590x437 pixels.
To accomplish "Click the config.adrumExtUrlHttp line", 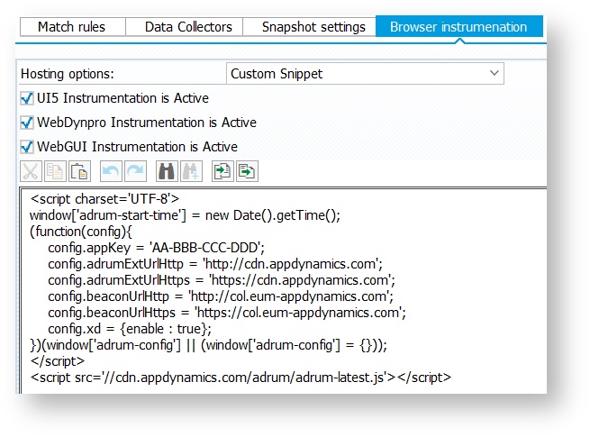I will tap(215, 264).
